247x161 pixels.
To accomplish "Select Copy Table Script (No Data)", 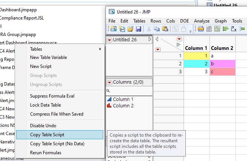I will tap(60, 144).
